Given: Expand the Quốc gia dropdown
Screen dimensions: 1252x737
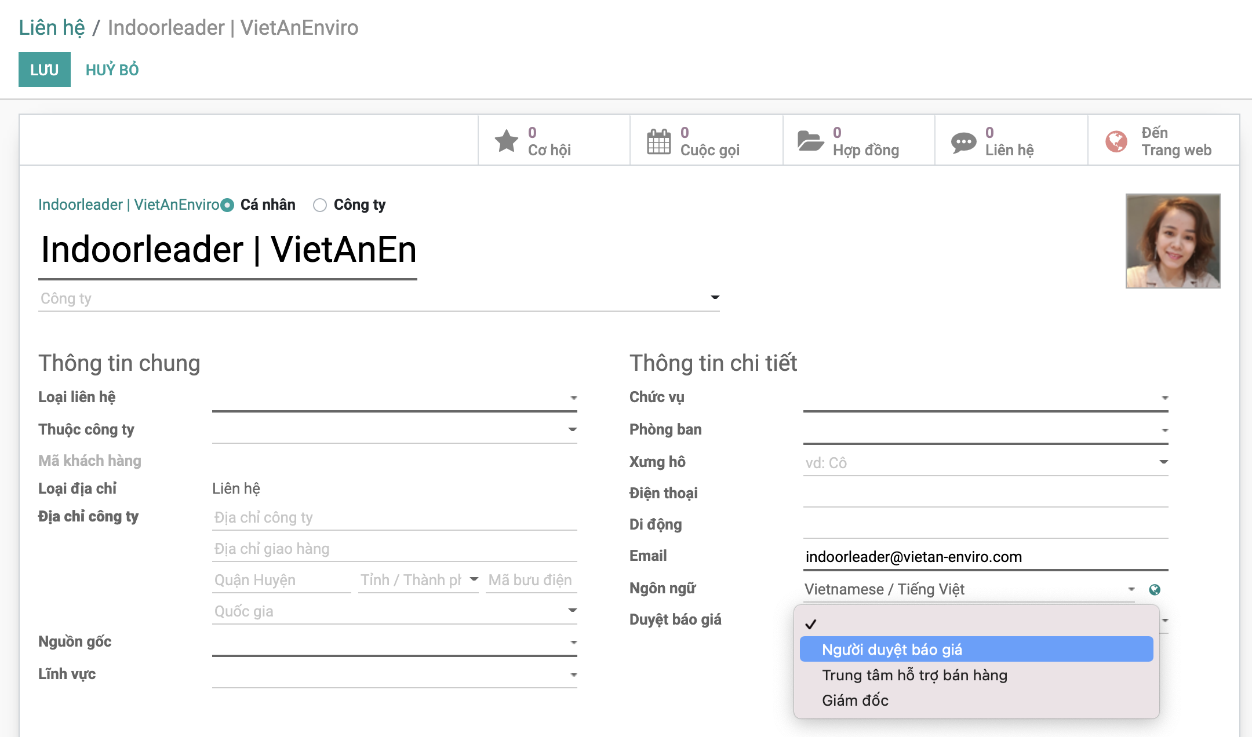Looking at the screenshot, I should coord(573,610).
